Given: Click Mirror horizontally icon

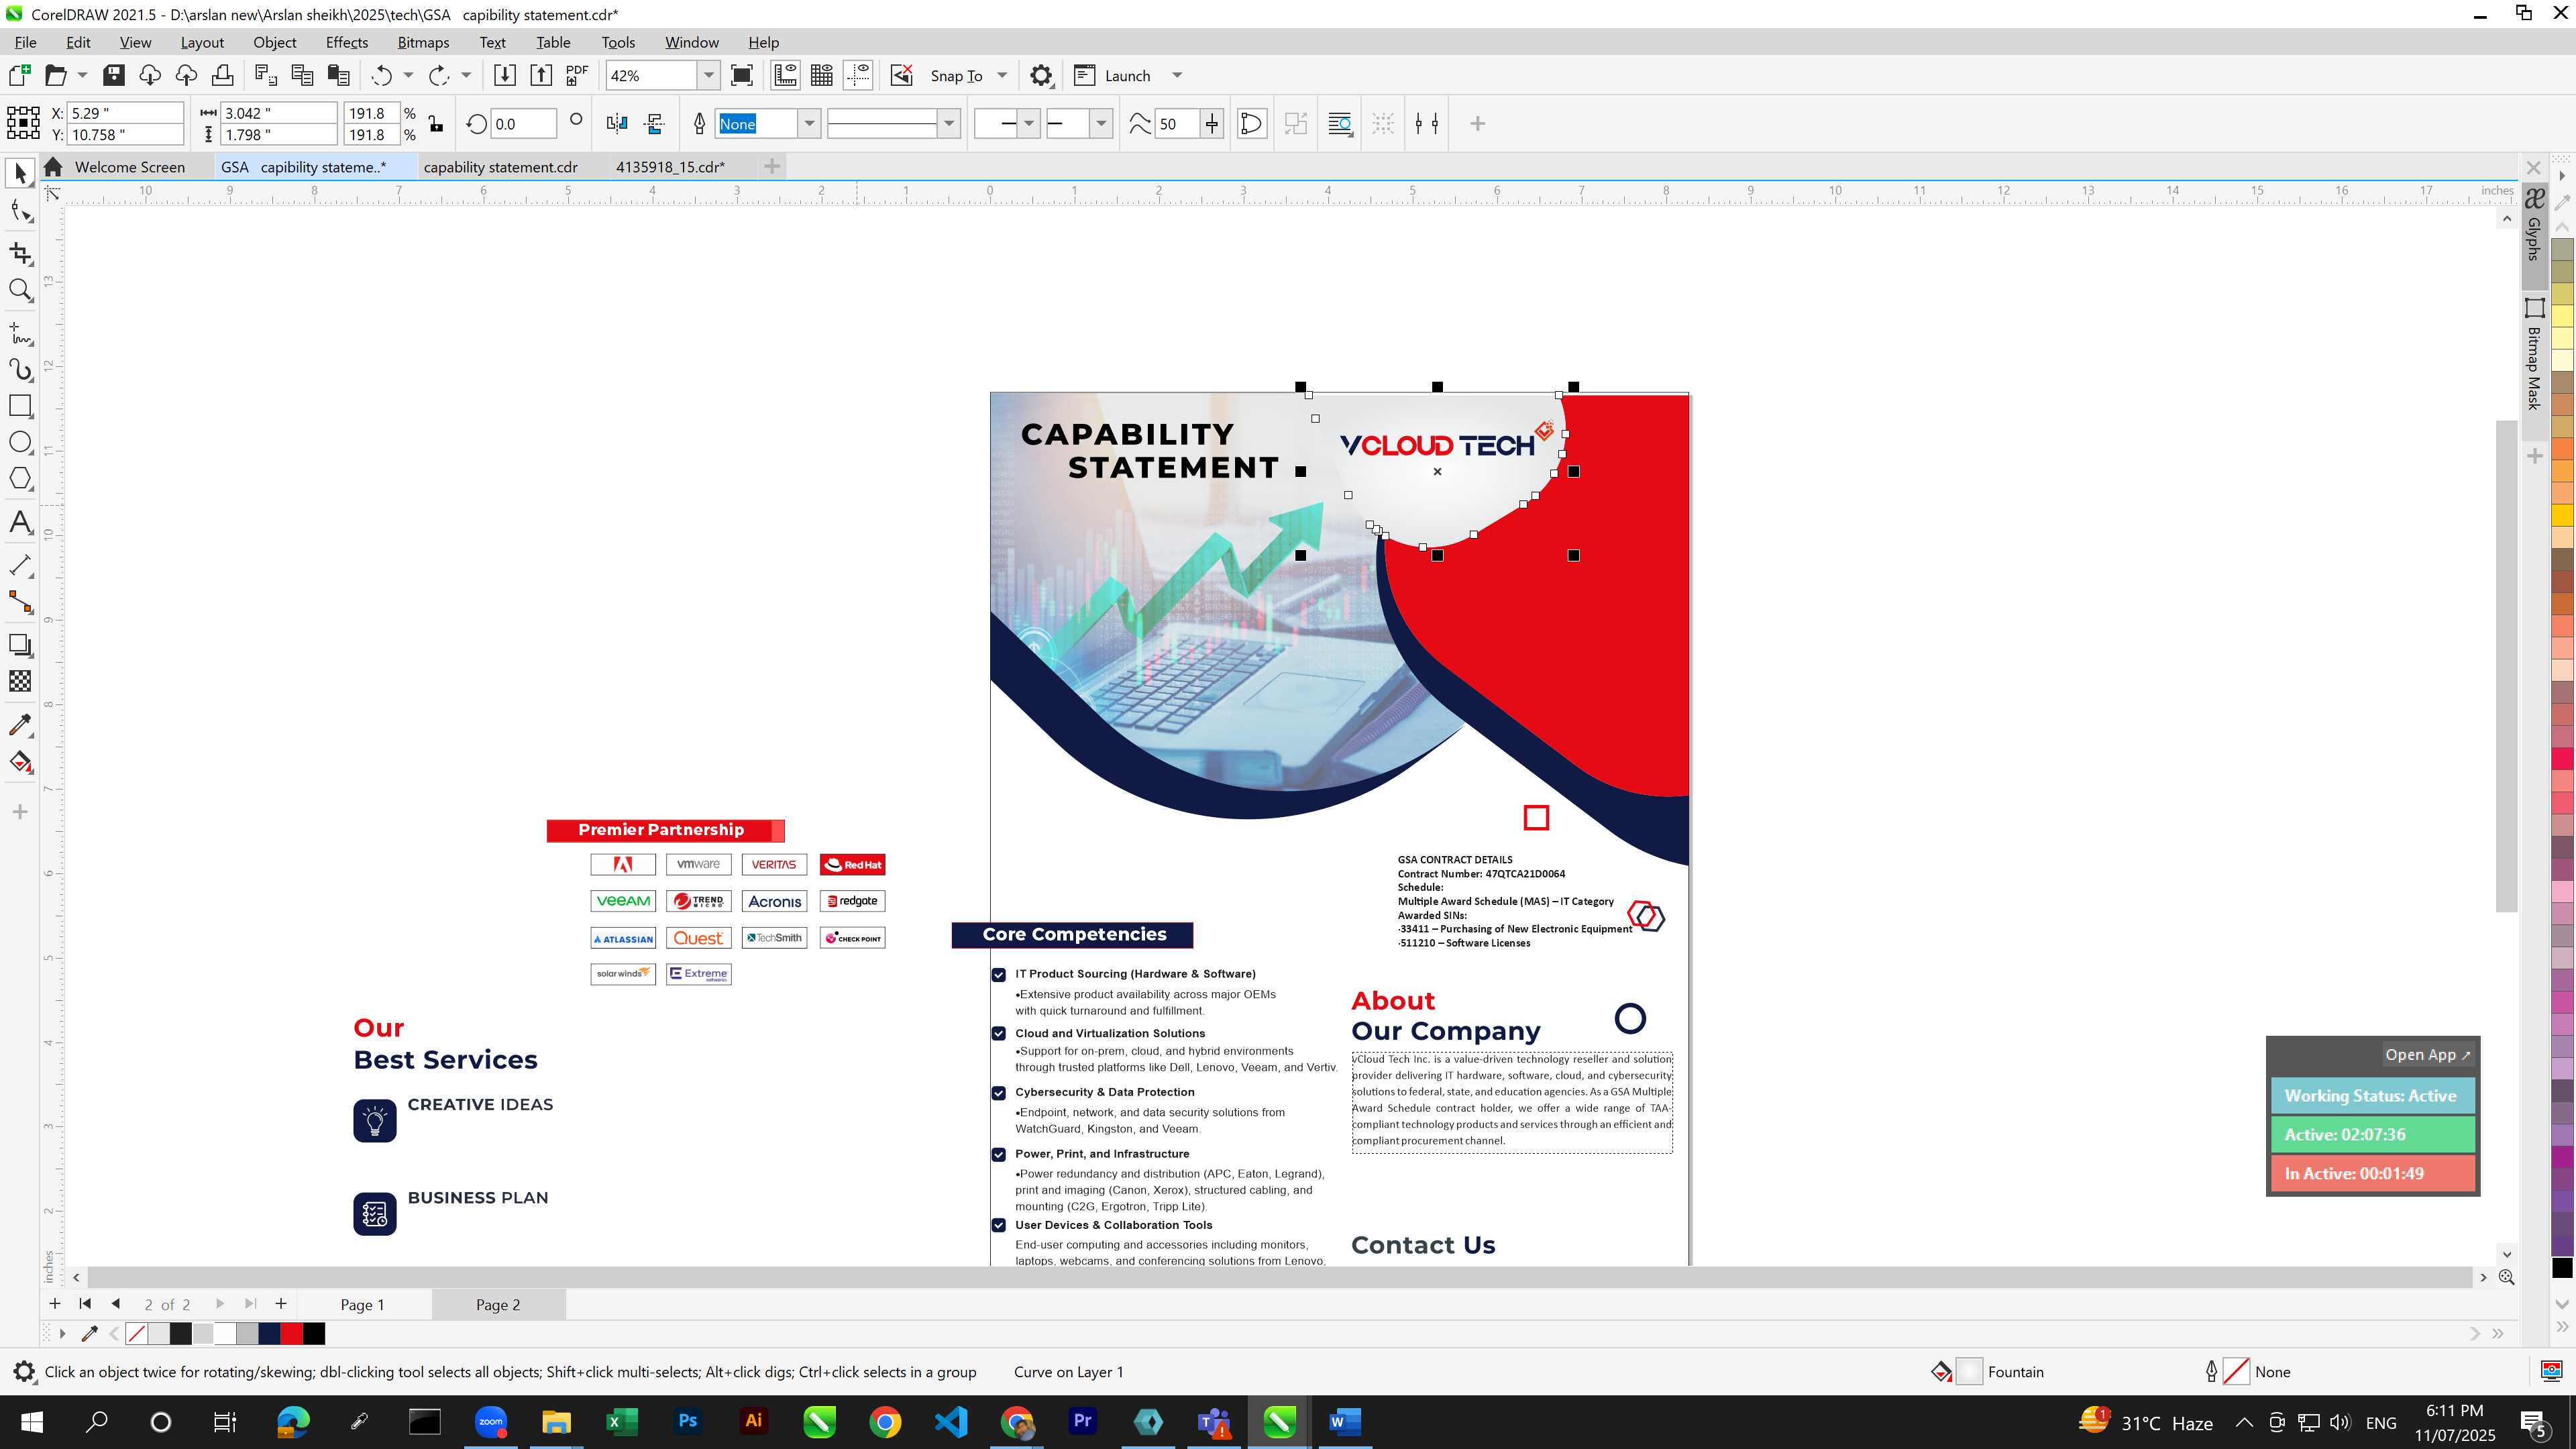Looking at the screenshot, I should [x=617, y=124].
